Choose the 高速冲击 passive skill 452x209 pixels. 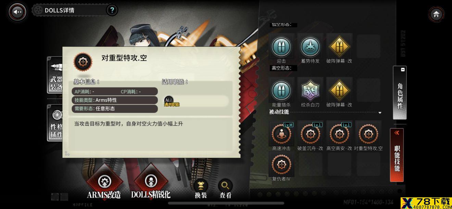281,134
